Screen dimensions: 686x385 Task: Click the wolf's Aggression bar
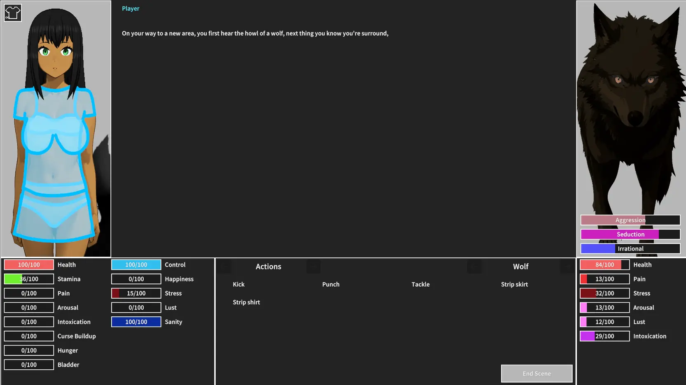(x=630, y=220)
